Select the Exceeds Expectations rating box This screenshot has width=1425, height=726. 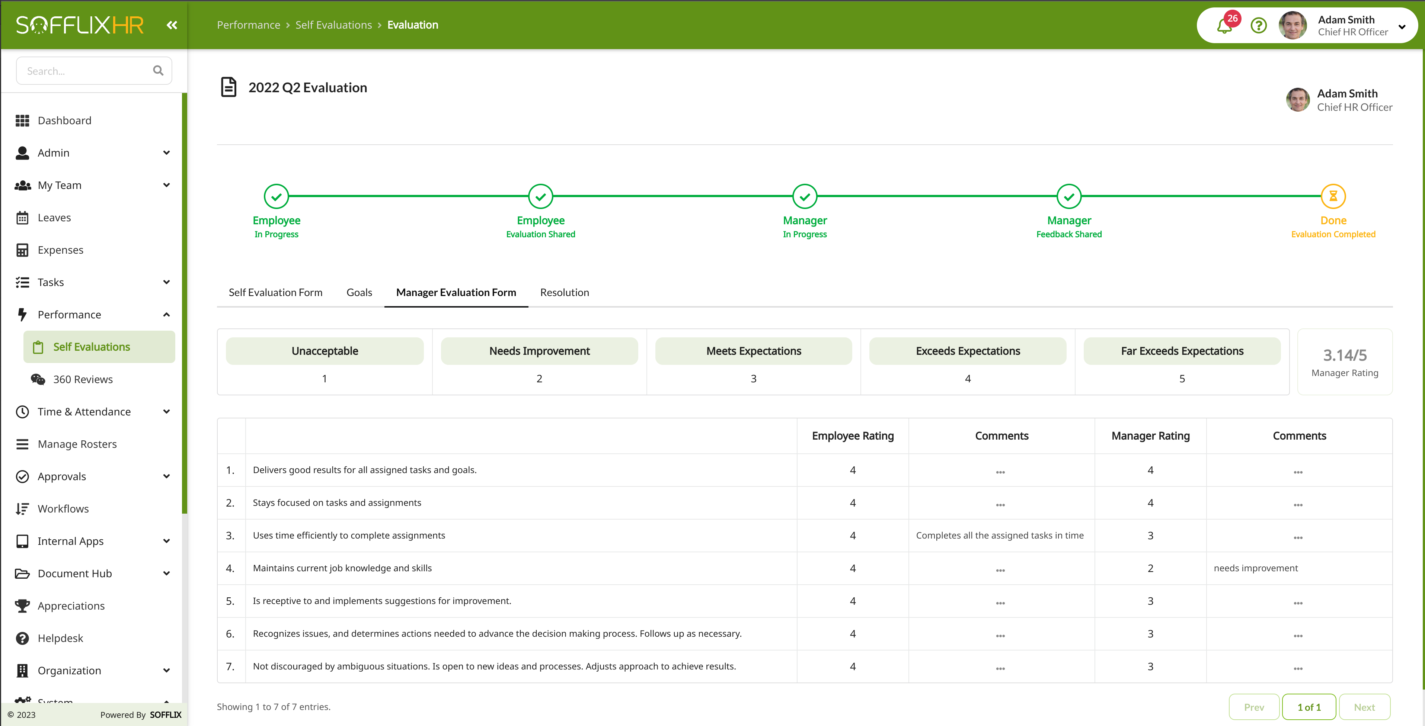(x=968, y=351)
